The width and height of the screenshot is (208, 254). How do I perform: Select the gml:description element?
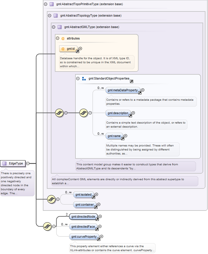tap(118, 113)
